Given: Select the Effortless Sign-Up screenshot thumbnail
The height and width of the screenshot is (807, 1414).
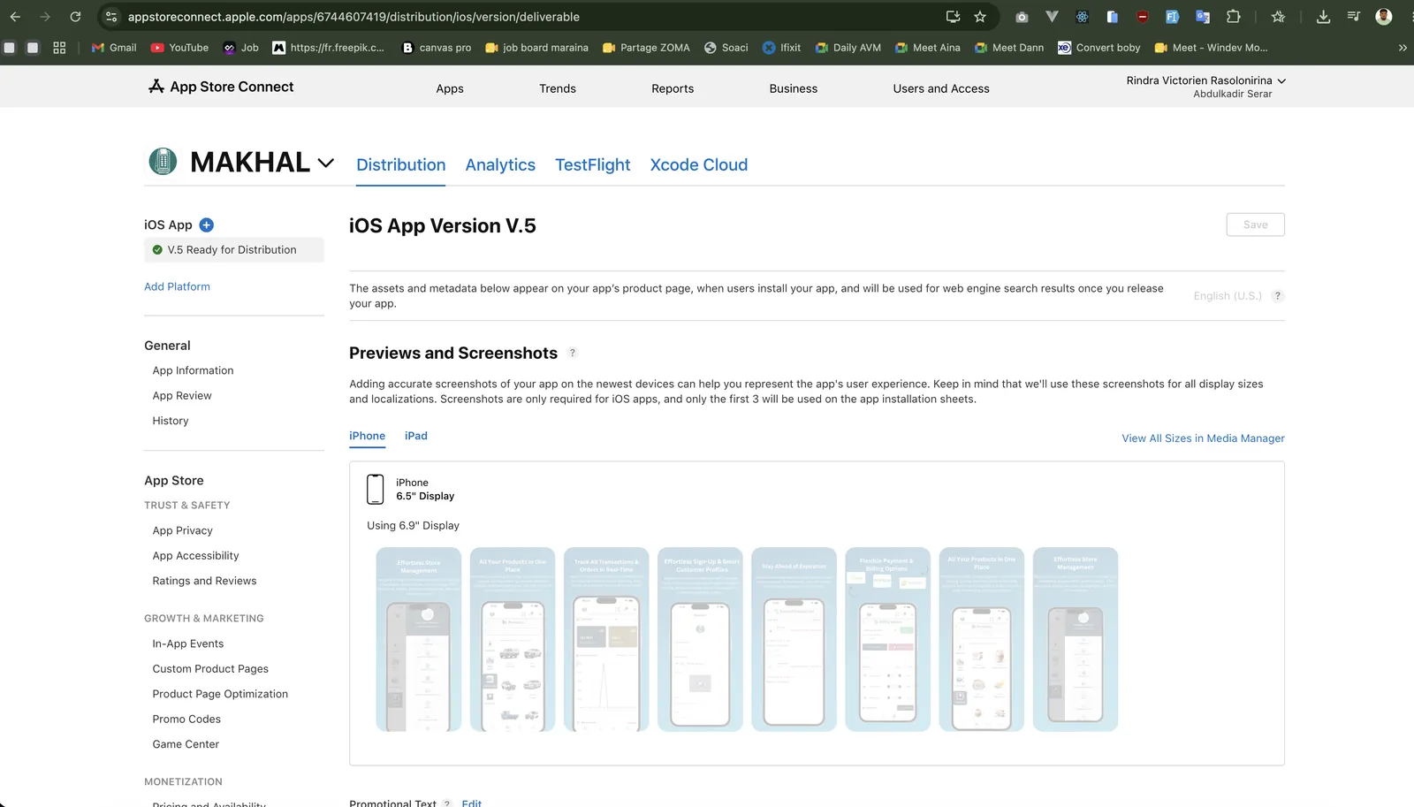Looking at the screenshot, I should tap(700, 639).
